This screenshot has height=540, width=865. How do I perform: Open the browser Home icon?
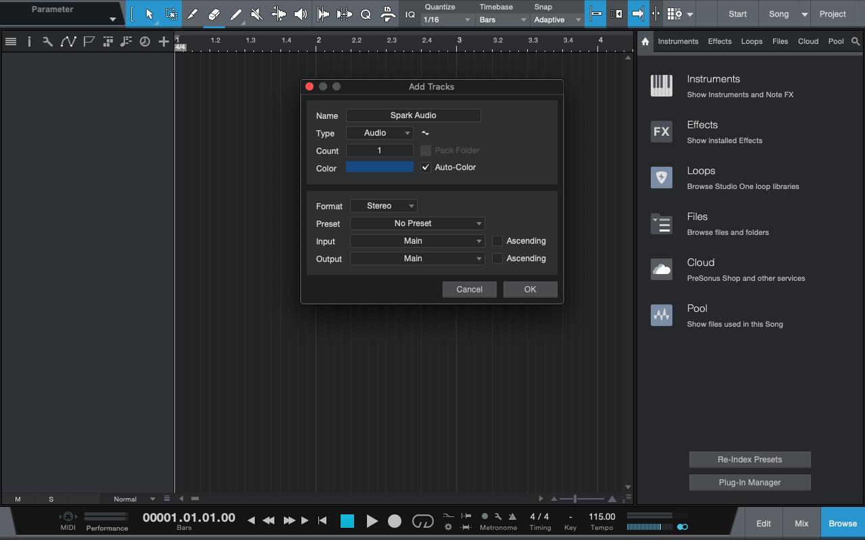[645, 42]
